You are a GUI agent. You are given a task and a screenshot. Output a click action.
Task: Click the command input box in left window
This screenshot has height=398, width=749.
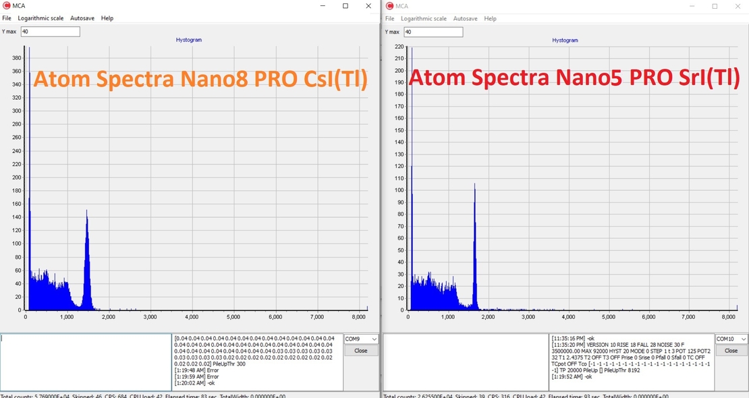(x=86, y=362)
